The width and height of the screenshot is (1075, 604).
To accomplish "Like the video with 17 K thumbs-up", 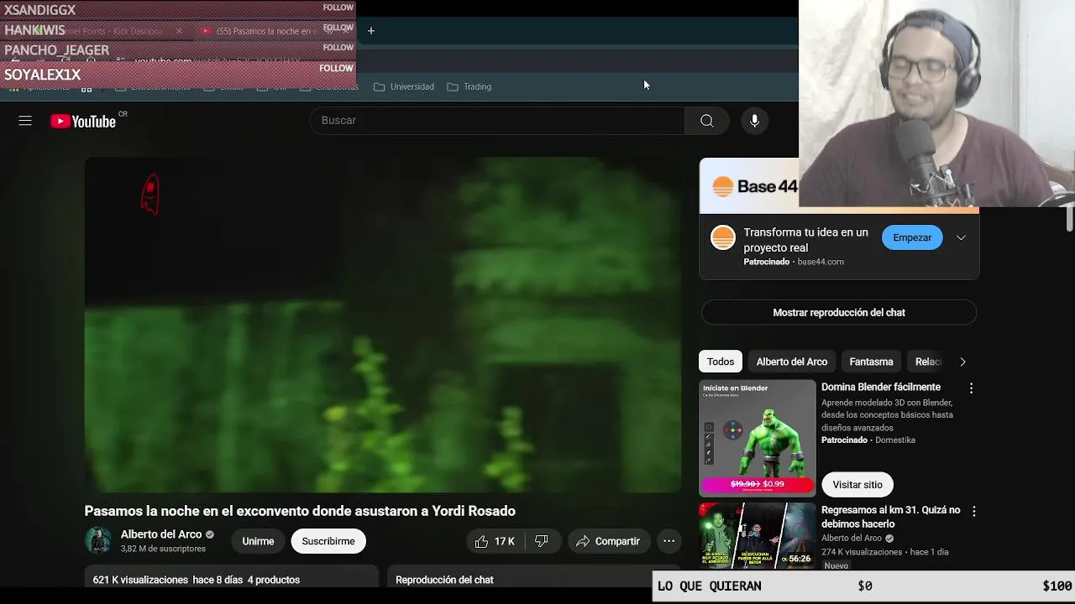I will [x=495, y=541].
